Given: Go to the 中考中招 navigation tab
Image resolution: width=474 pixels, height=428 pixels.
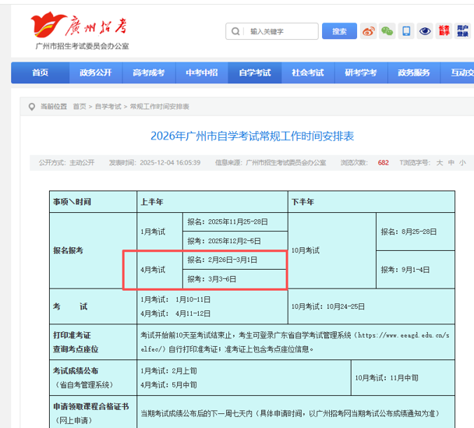Looking at the screenshot, I should tap(202, 73).
